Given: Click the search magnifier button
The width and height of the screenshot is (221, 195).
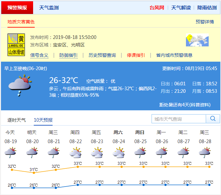Looking at the screenshot, I should (213, 119).
